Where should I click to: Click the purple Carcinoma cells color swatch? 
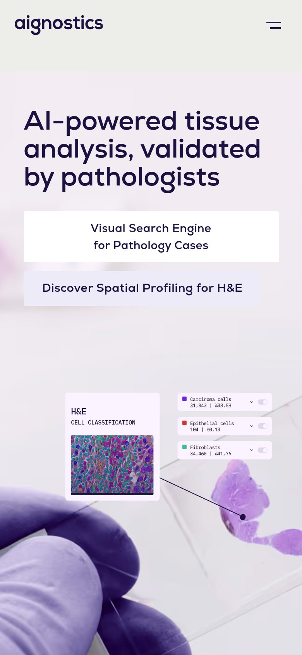(x=184, y=399)
